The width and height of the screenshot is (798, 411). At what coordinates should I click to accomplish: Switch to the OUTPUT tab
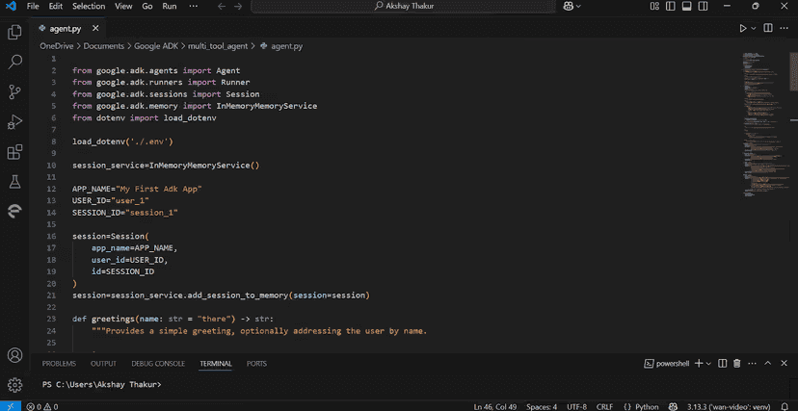point(103,364)
